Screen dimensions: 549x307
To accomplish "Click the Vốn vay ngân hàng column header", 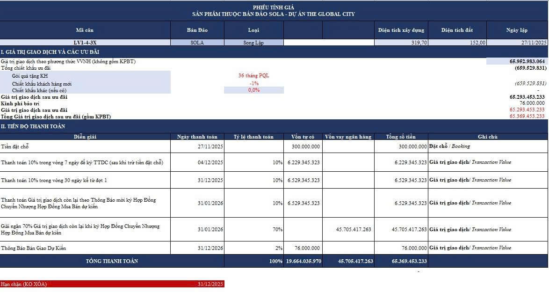I will click(x=348, y=137).
